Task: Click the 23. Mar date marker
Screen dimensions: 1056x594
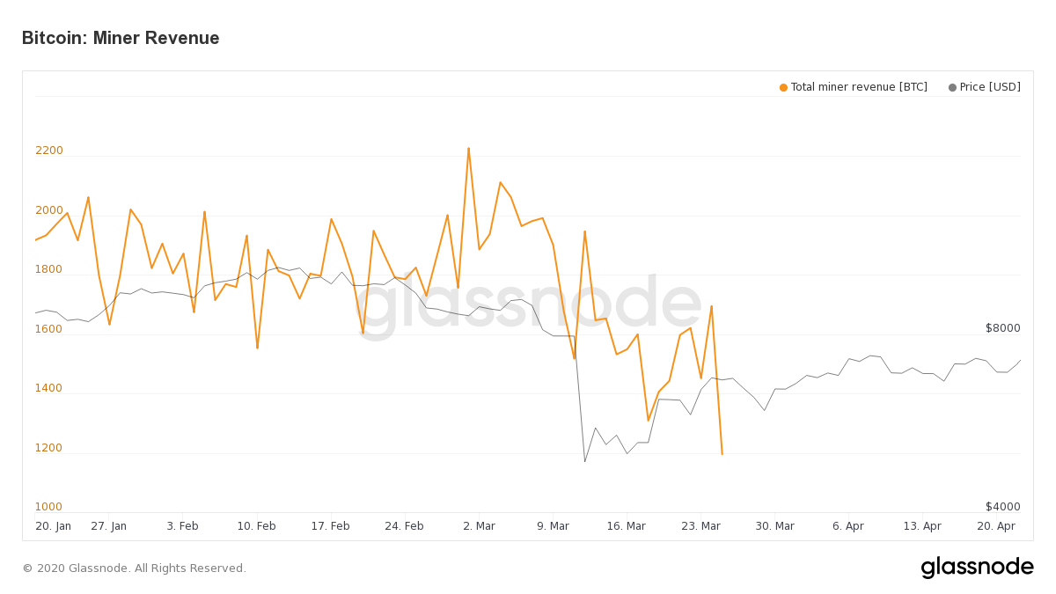Action: [x=700, y=526]
